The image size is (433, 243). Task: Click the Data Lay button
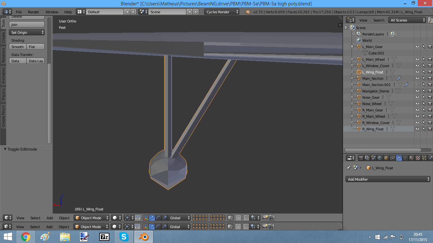tap(36, 61)
